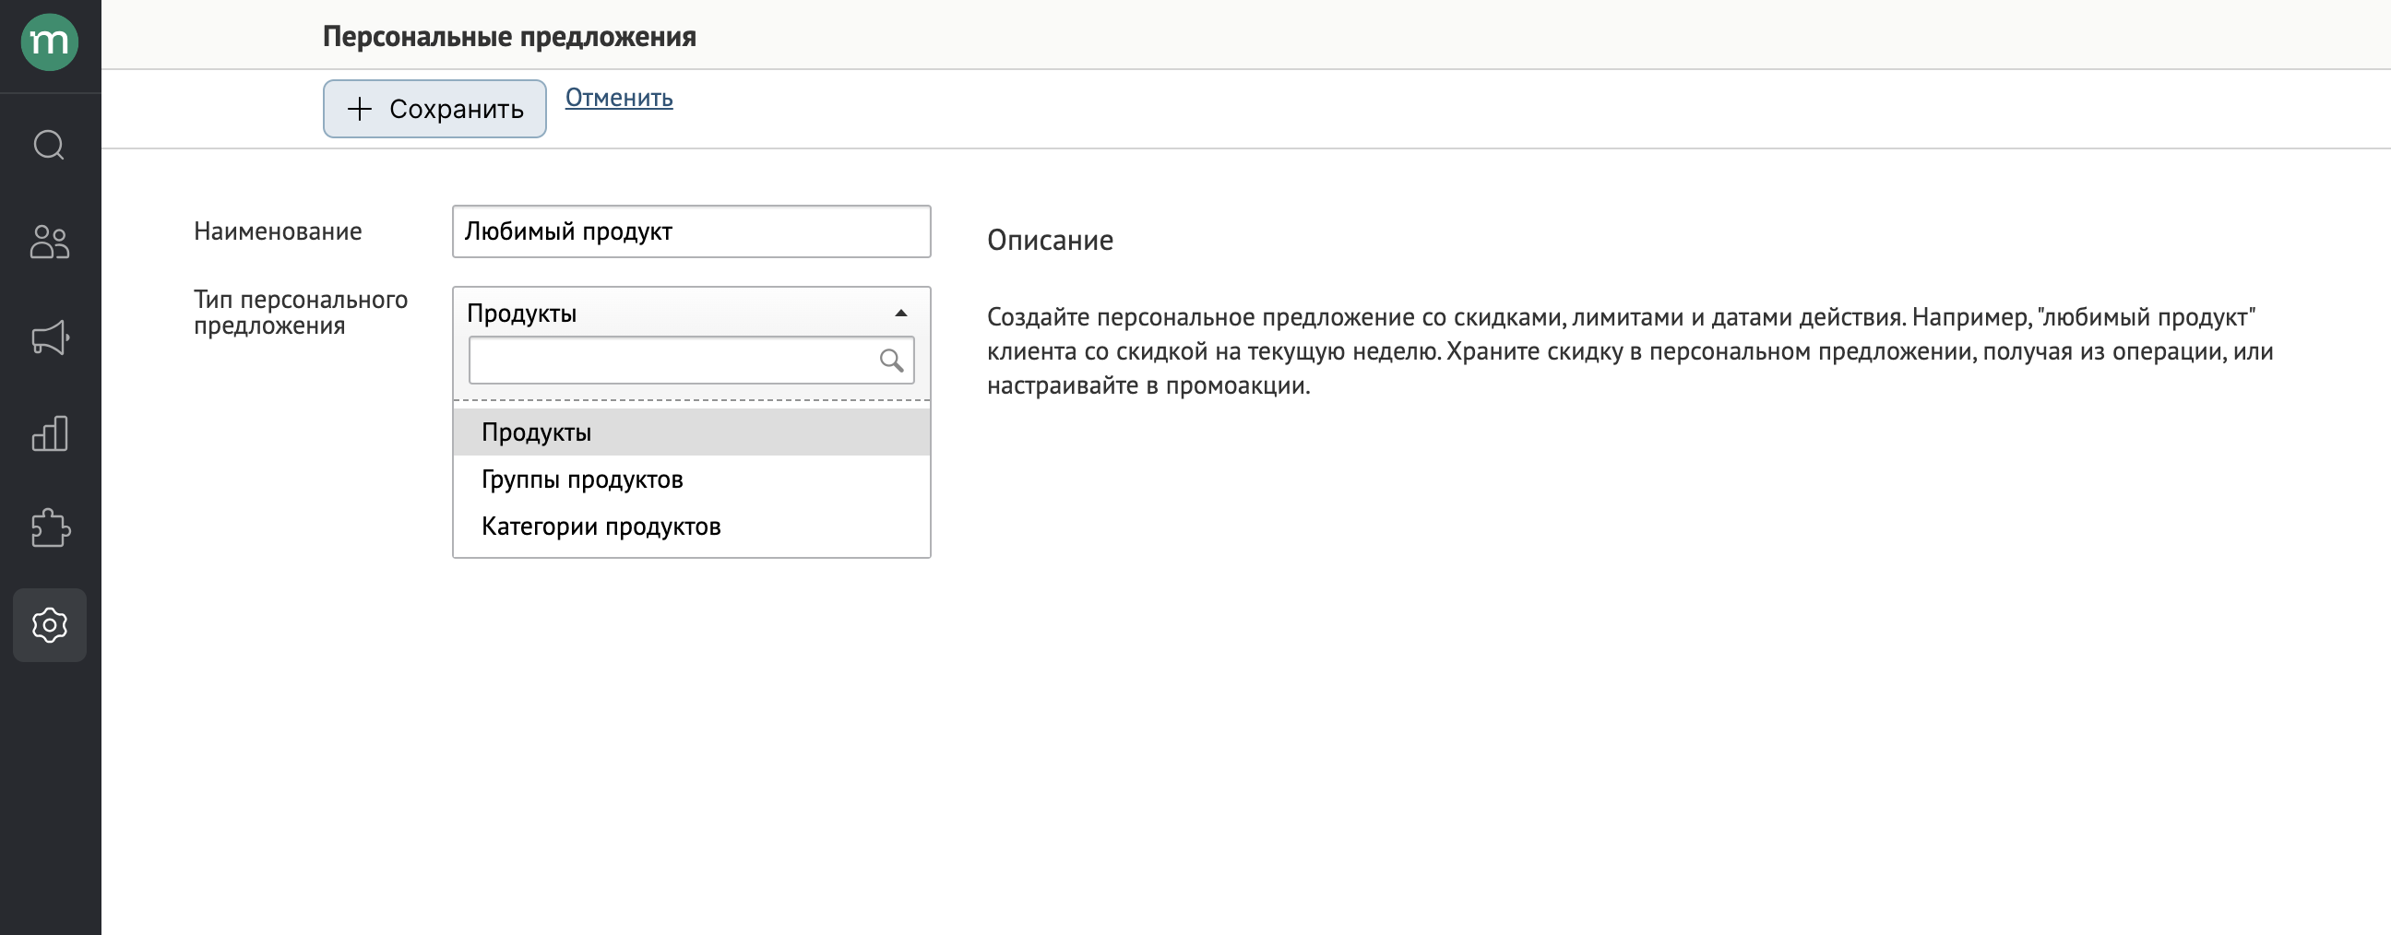
Task: Click the Отменить link
Action: coord(619,98)
